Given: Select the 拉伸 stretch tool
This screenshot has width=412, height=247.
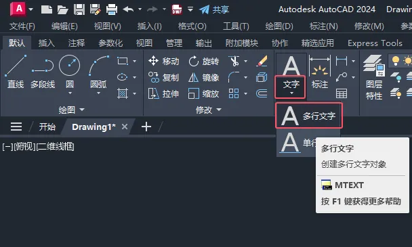Looking at the screenshot, I should point(163,93).
